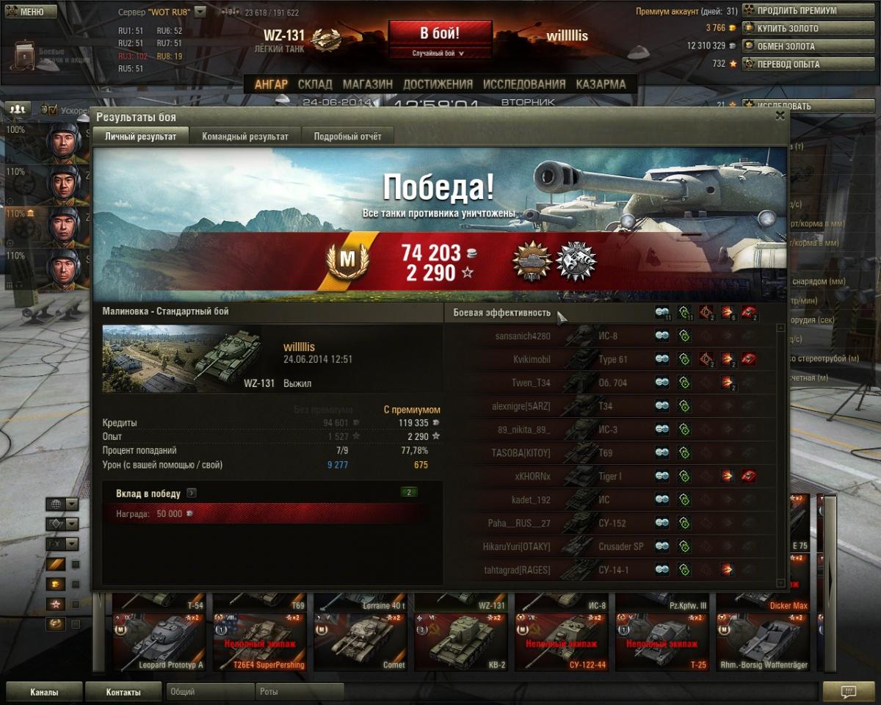This screenshot has width=881, height=705.
Task: Click the platoon icon above crew list
Action: (x=18, y=109)
